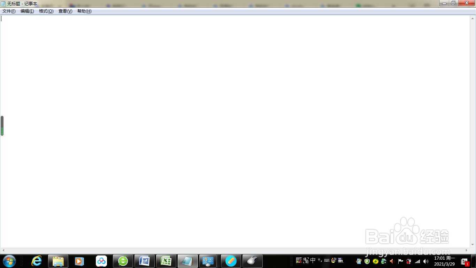Open Windows Explorer folder icon in taskbar
Image resolution: width=476 pixels, height=268 pixels.
58,261
